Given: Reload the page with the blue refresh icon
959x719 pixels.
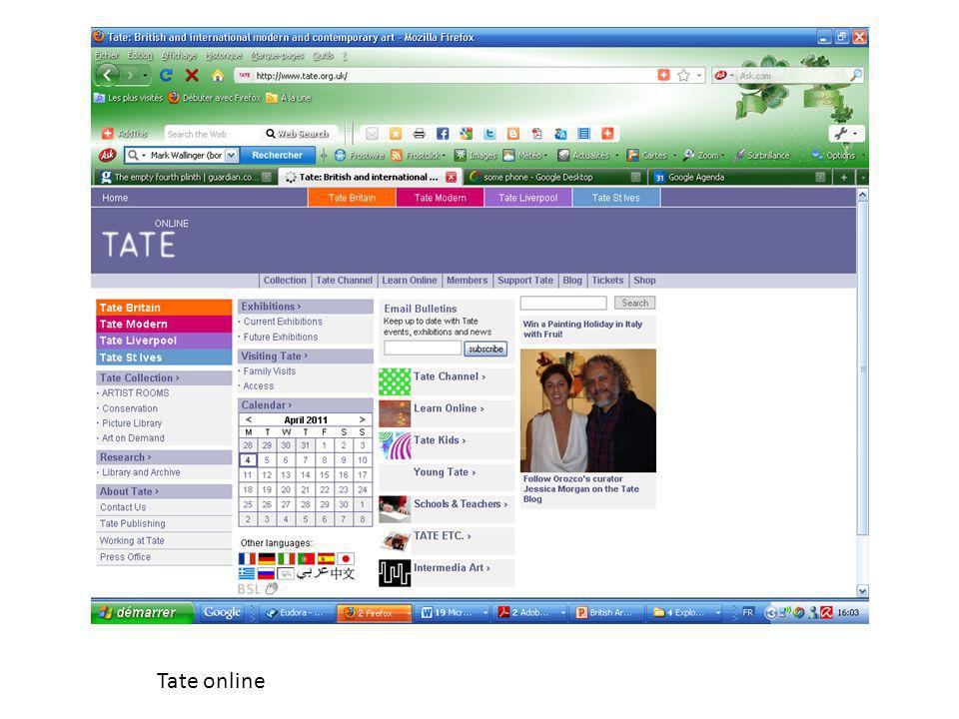Looking at the screenshot, I should (x=166, y=75).
